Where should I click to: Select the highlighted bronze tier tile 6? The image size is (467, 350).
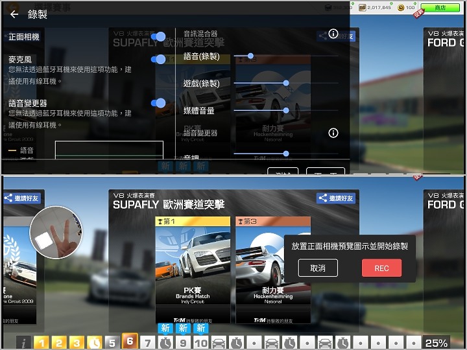pos(130,341)
